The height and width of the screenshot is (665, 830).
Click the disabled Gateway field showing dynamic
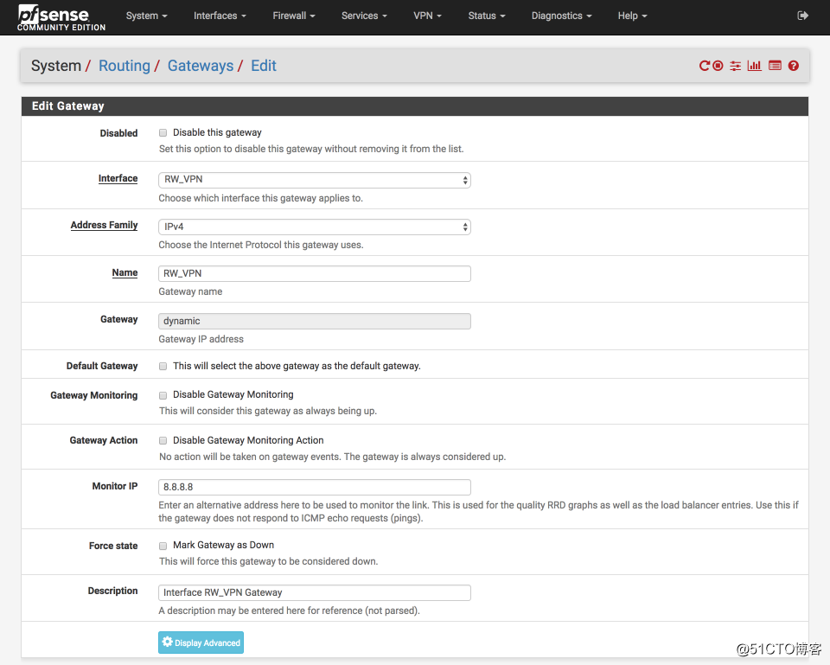coord(315,322)
